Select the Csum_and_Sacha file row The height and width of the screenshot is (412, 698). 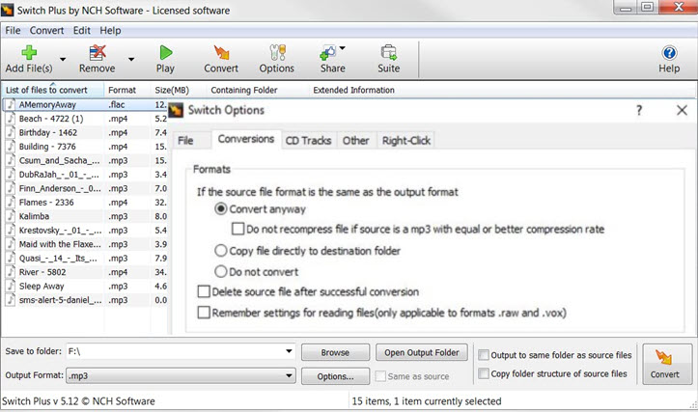tap(86, 160)
